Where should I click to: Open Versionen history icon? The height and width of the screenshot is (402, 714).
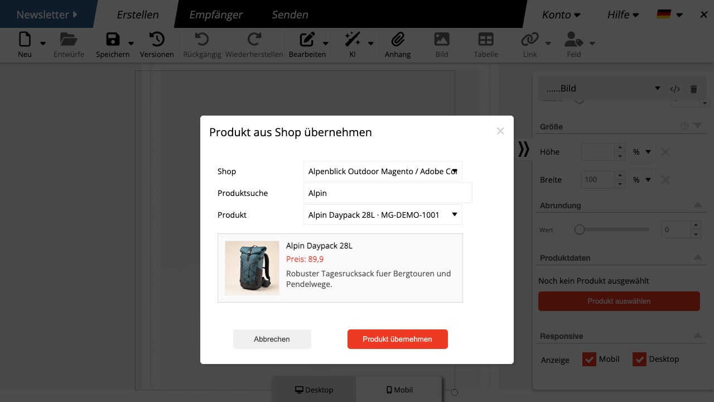tap(157, 39)
